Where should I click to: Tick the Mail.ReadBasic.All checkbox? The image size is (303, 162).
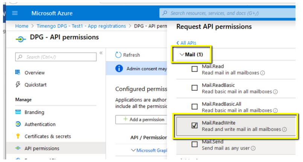[x=195, y=107]
